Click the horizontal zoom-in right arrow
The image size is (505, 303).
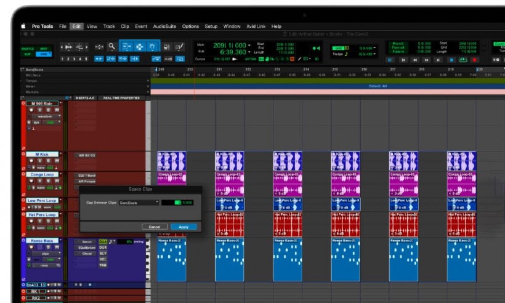tap(86, 47)
